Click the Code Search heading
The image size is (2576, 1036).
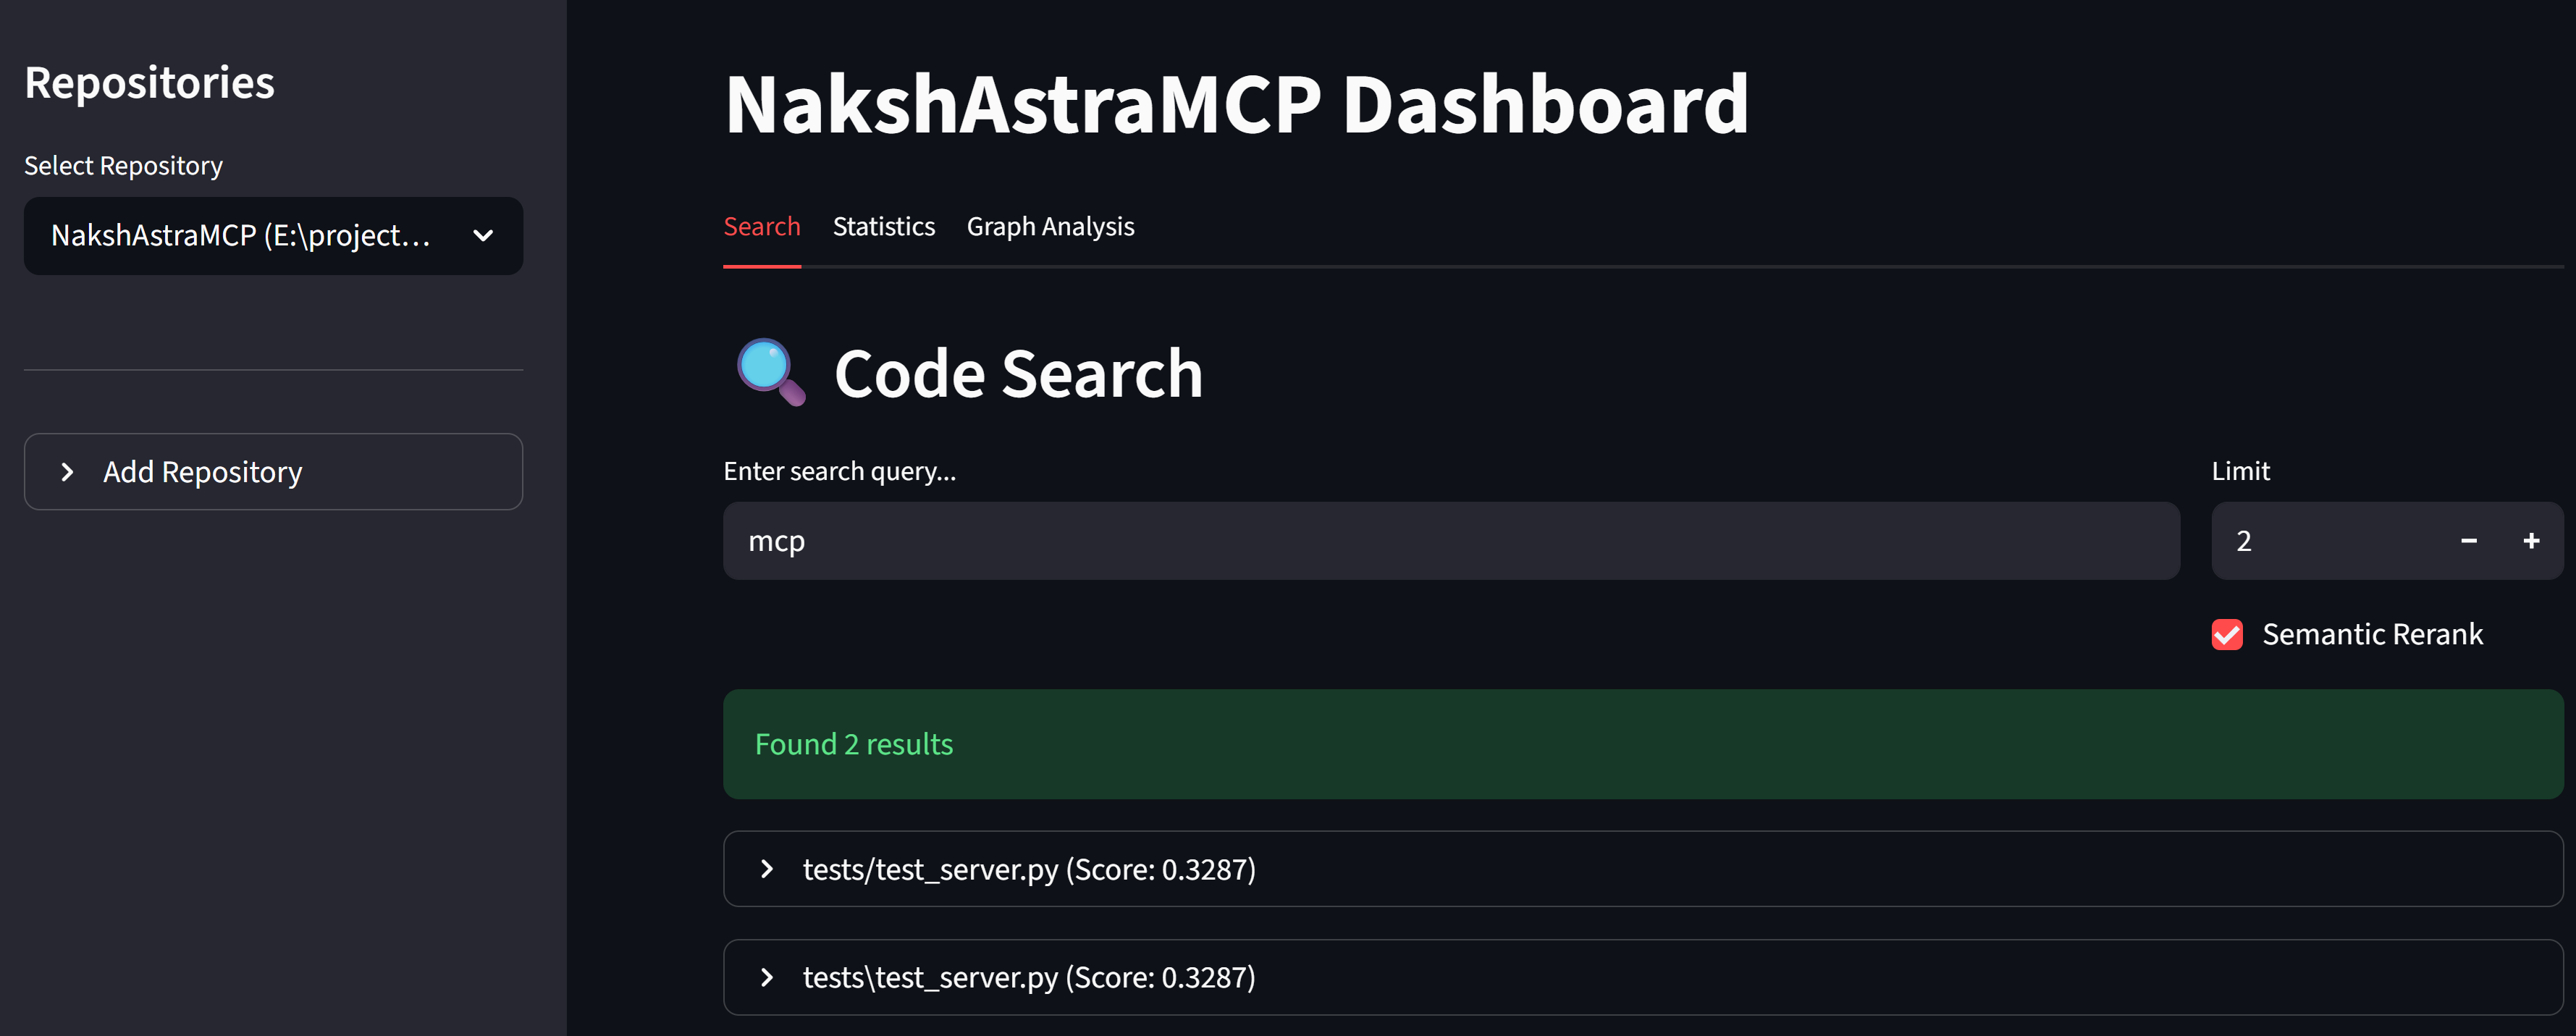click(1018, 374)
